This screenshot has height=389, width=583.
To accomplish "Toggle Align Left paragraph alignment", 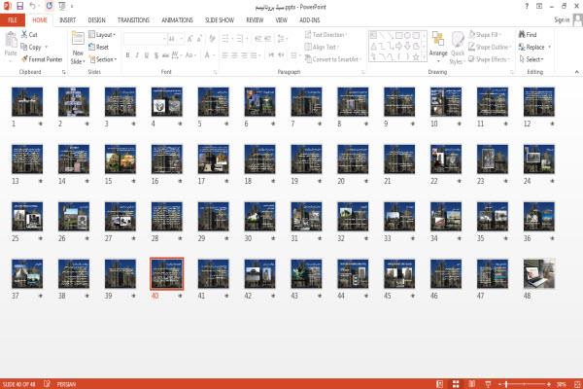I will 225,55.
